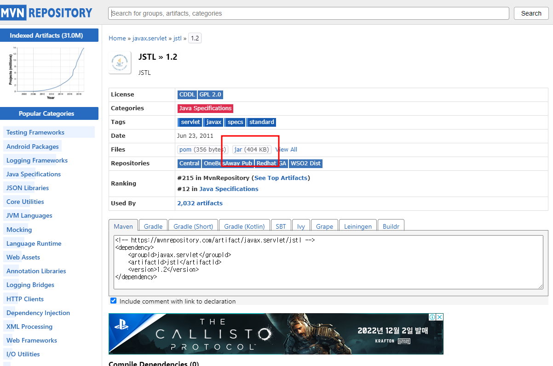Open Android Packages category
Image resolution: width=553 pixels, height=366 pixels.
[33, 146]
